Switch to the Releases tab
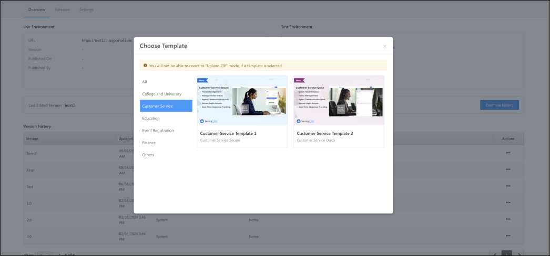The height and width of the screenshot is (256, 550). tap(62, 9)
